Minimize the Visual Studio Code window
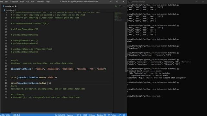The width and height of the screenshot is (207, 116). [x=111, y=2]
